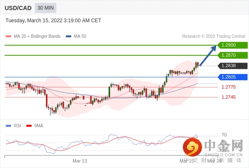
Task: Click the chart date and time heading
Action: (53, 21)
